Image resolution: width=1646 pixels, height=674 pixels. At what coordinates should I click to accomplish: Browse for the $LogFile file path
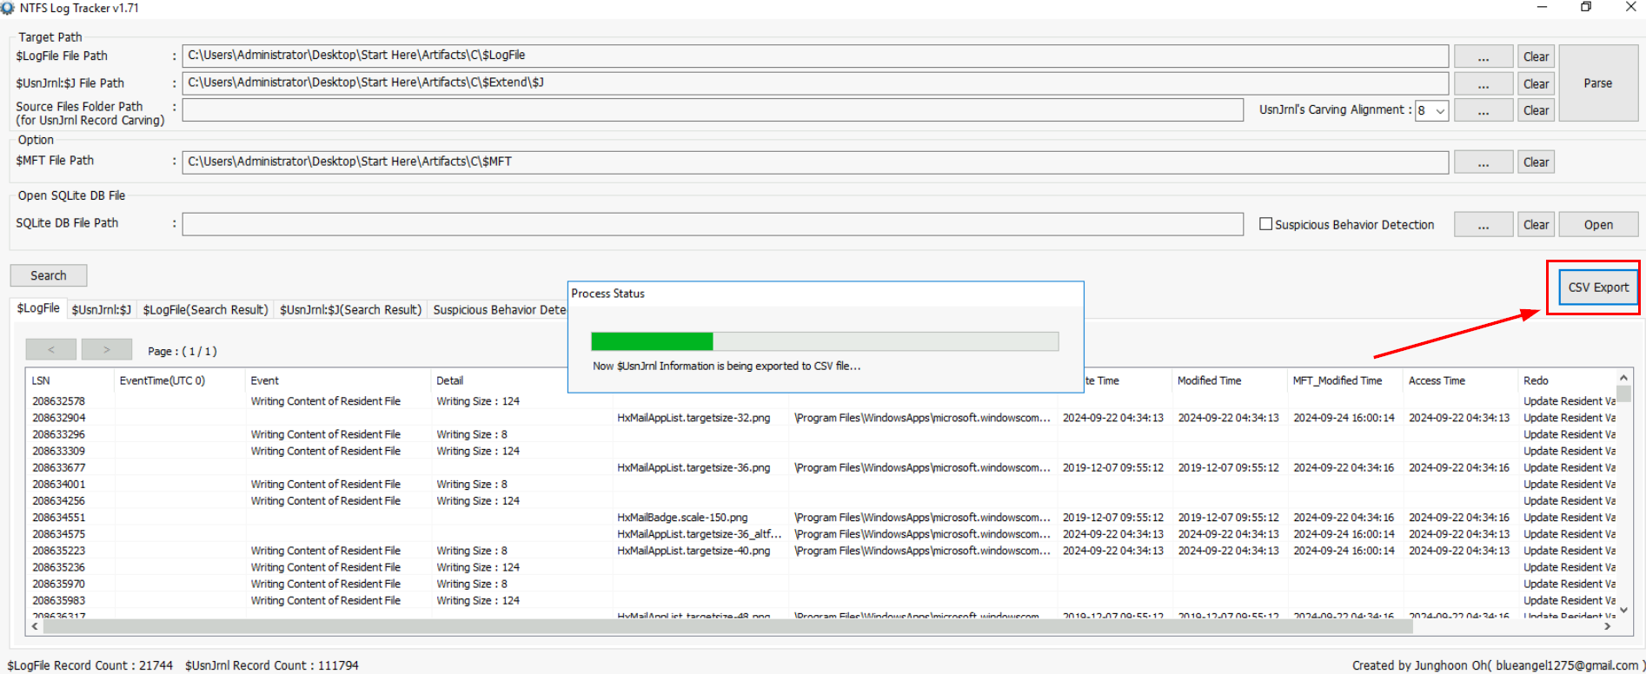[x=1483, y=56]
